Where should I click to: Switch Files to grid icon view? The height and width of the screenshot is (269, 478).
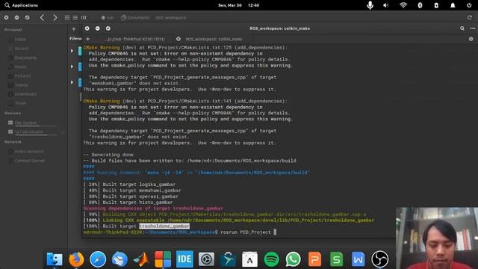(67, 18)
